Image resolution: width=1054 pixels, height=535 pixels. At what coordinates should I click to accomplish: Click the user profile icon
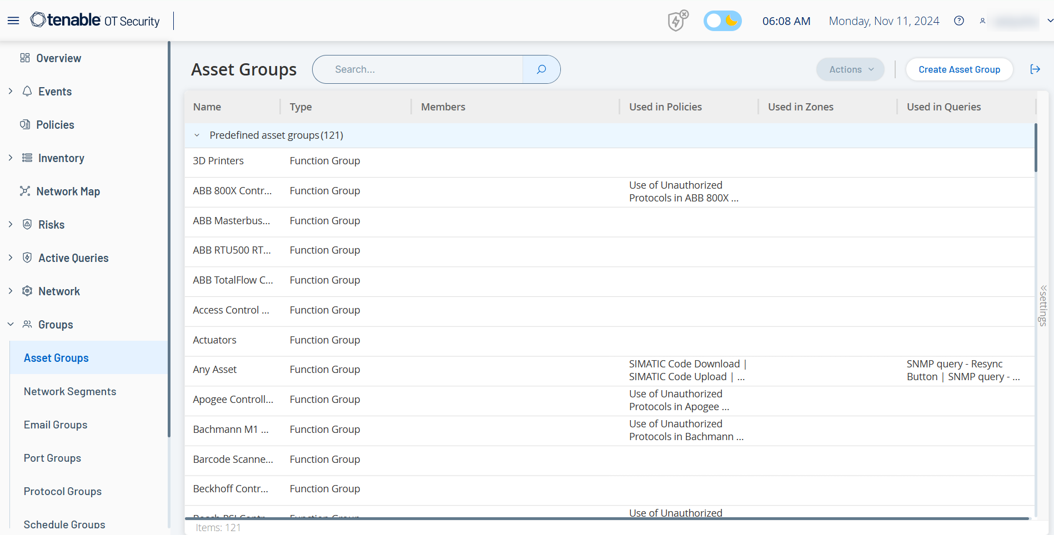[982, 21]
